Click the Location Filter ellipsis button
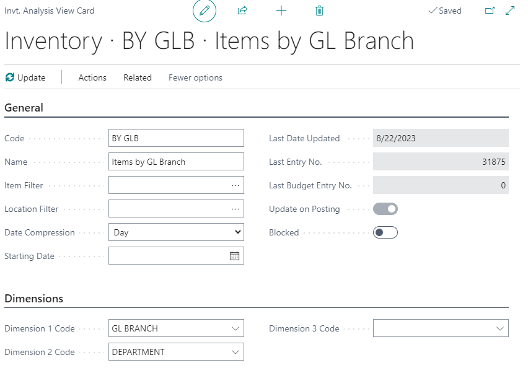Screen dimensions: 528x373 point(235,209)
